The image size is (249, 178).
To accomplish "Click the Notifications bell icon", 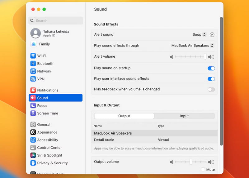I will tap(33, 90).
